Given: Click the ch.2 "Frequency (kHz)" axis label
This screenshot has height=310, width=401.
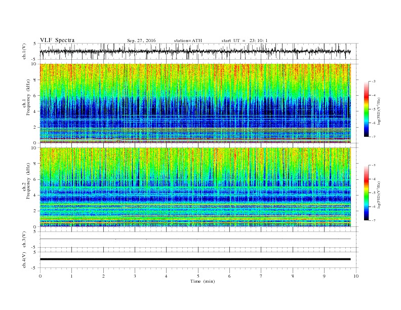Looking at the screenshot, I should pyautogui.click(x=28, y=180).
